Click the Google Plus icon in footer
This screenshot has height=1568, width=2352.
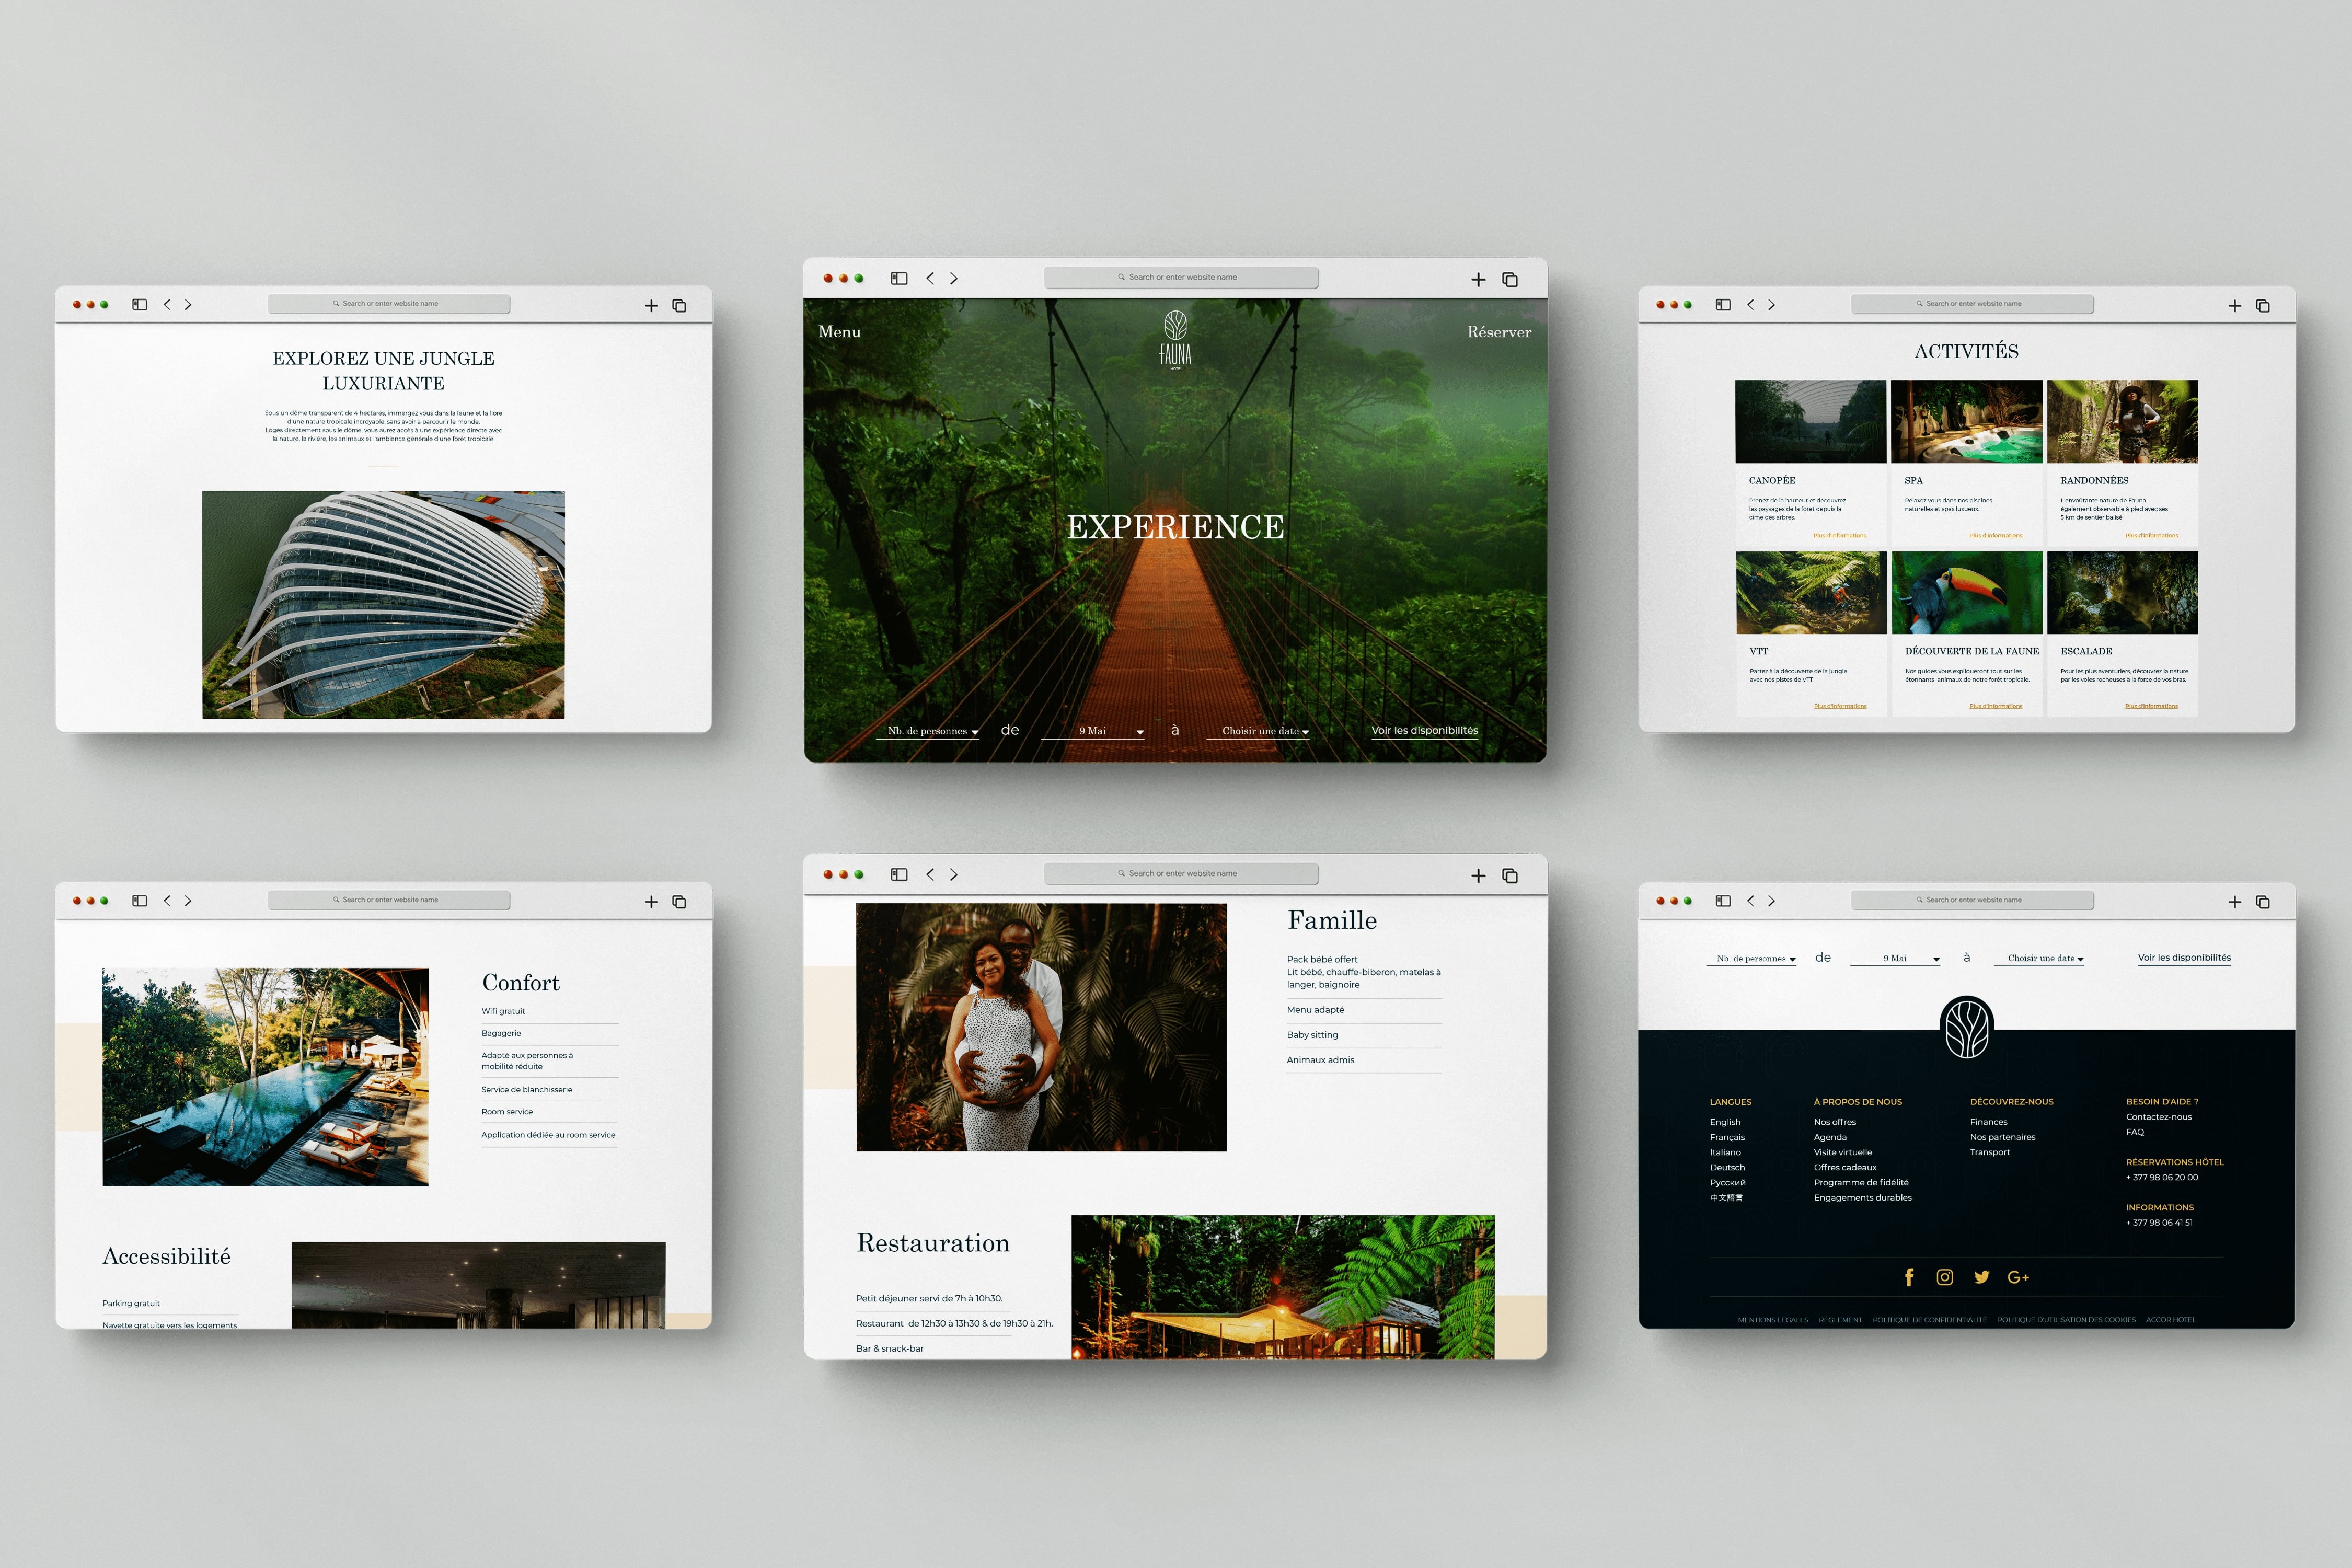pyautogui.click(x=2018, y=1277)
